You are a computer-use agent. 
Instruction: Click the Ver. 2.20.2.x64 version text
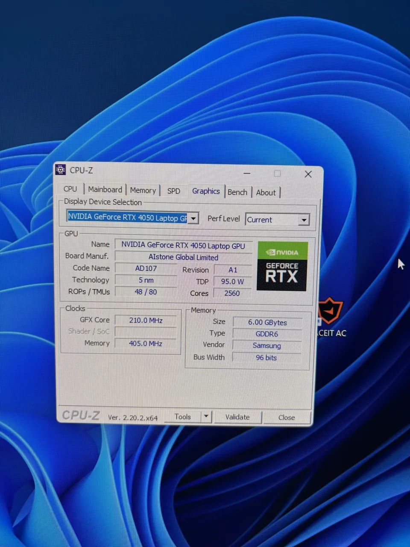click(x=133, y=418)
